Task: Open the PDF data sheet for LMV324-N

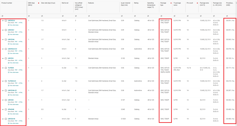Action: [x=16, y=121]
